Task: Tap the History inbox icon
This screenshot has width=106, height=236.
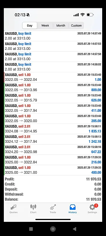Action: (72, 207)
